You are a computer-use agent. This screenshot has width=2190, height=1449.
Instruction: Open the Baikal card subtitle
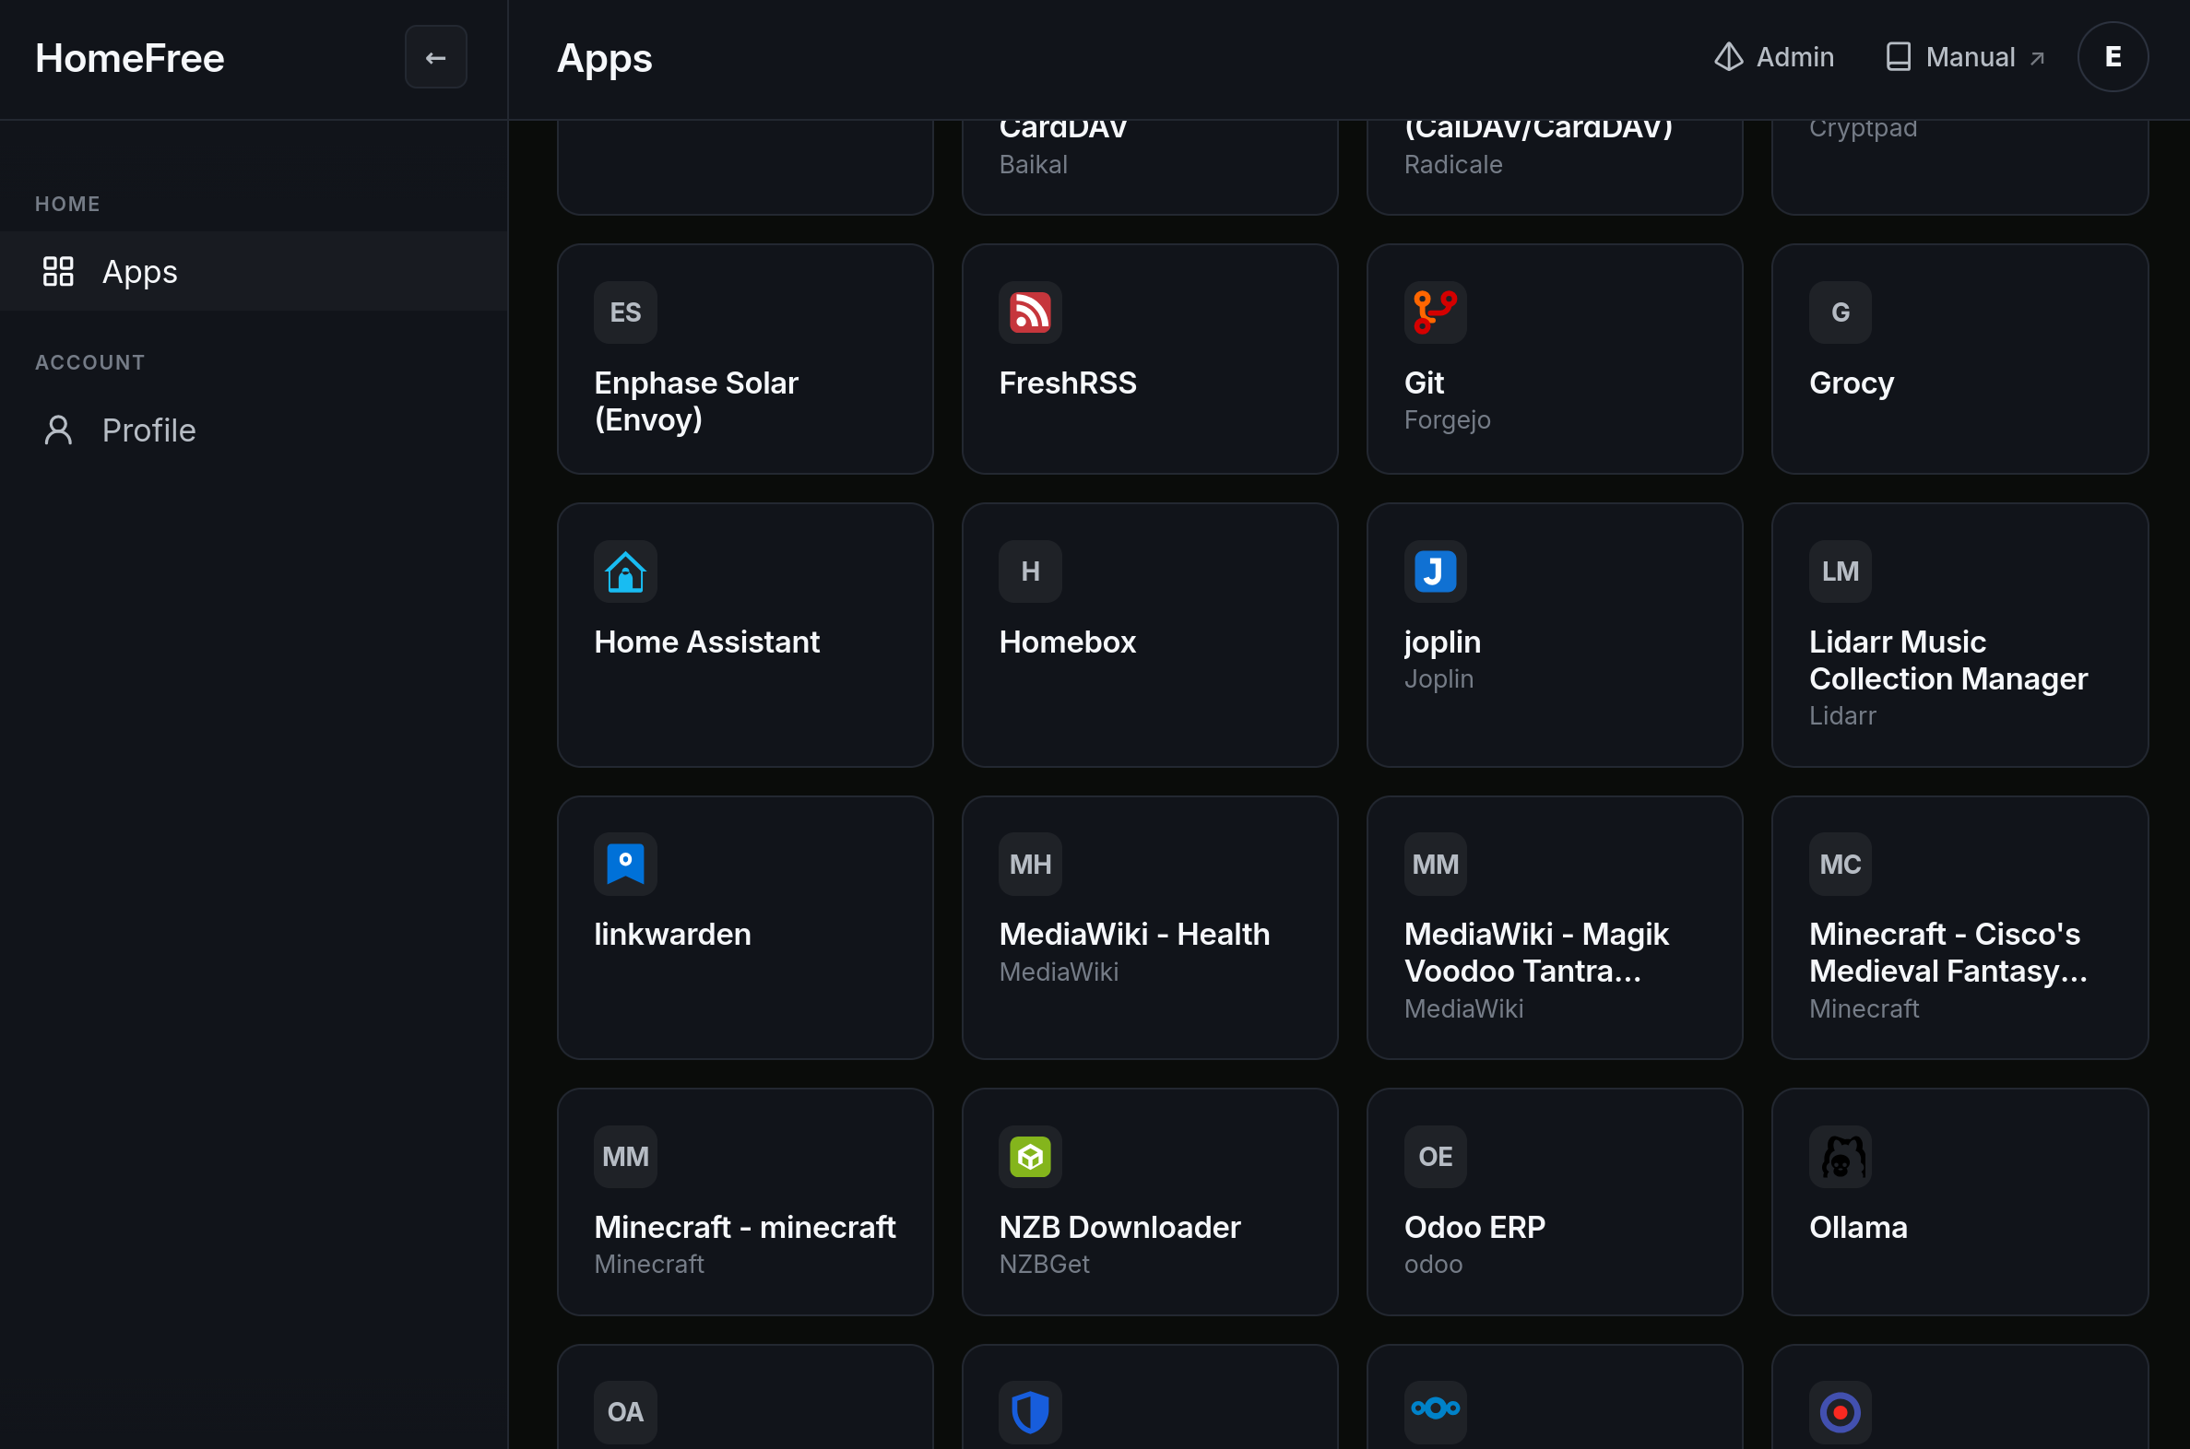click(1033, 164)
